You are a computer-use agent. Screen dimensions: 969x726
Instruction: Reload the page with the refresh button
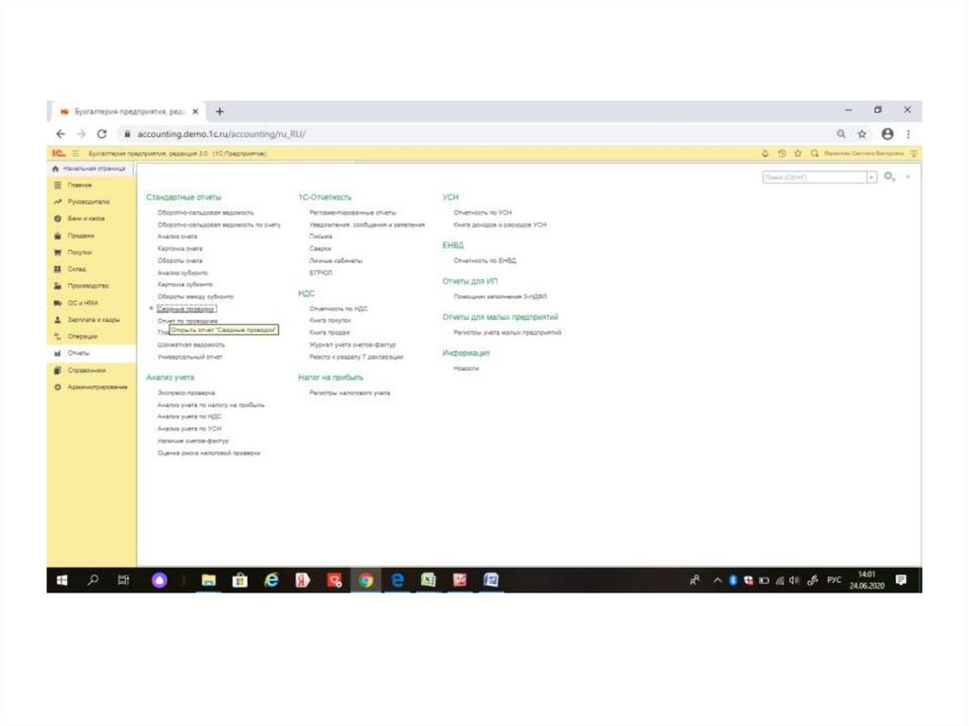pyautogui.click(x=101, y=134)
